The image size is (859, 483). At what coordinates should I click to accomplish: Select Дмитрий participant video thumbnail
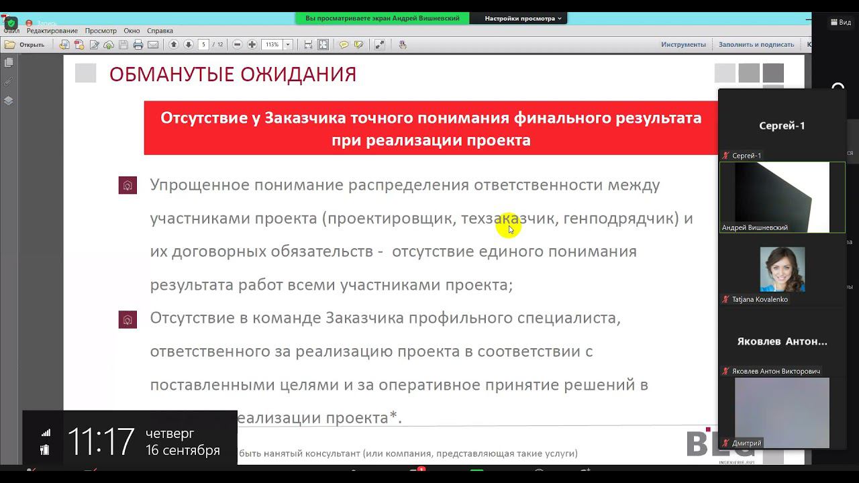tap(782, 413)
